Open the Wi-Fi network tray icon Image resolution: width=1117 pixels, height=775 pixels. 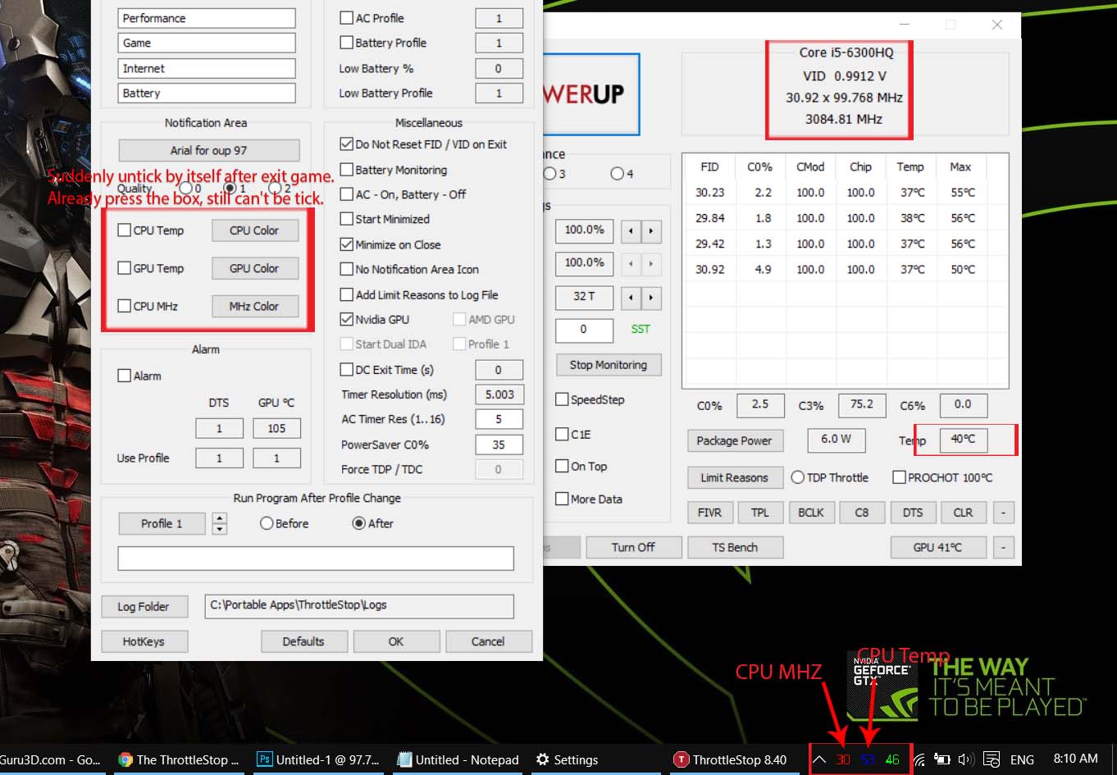click(919, 759)
